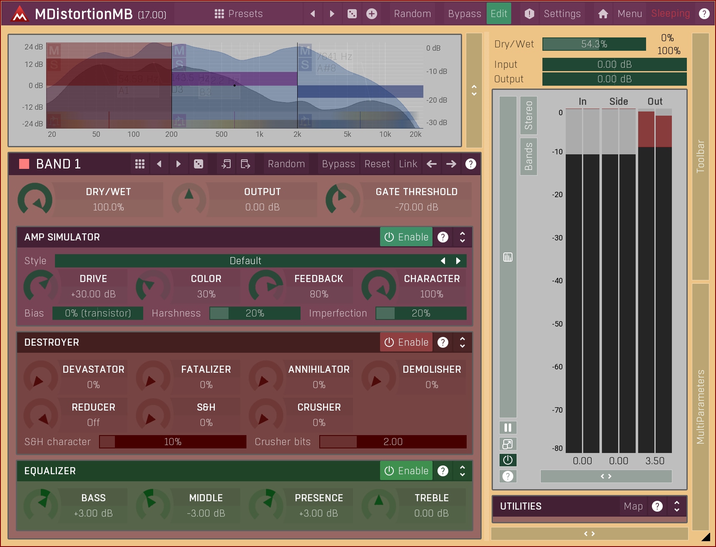The image size is (716, 547).
Task: Pause the level meter
Action: coord(507,428)
